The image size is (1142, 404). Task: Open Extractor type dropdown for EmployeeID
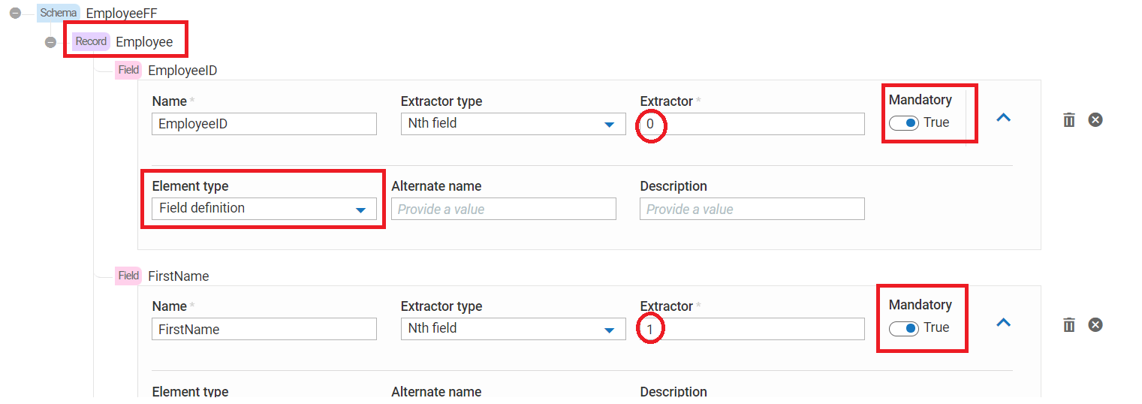coord(513,123)
